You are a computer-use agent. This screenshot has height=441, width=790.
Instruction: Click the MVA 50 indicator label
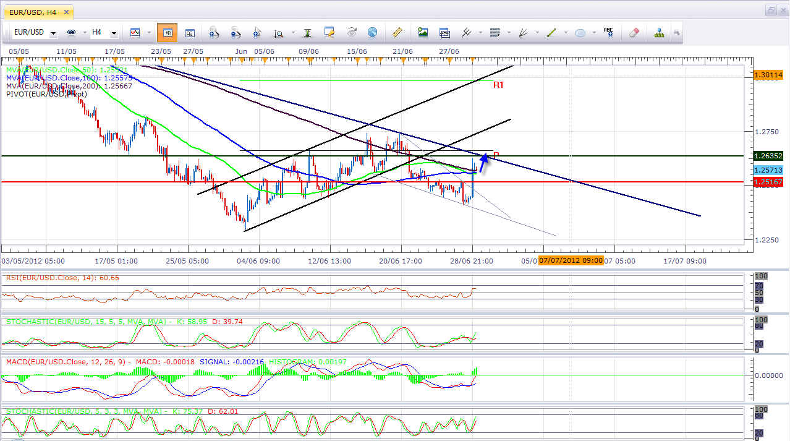(67, 71)
